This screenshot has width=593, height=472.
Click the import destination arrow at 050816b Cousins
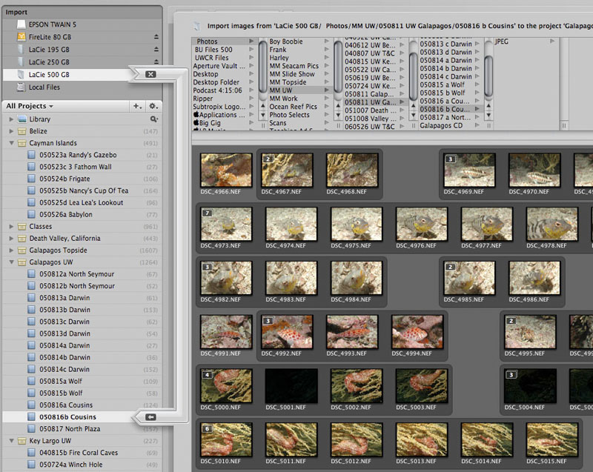150,417
